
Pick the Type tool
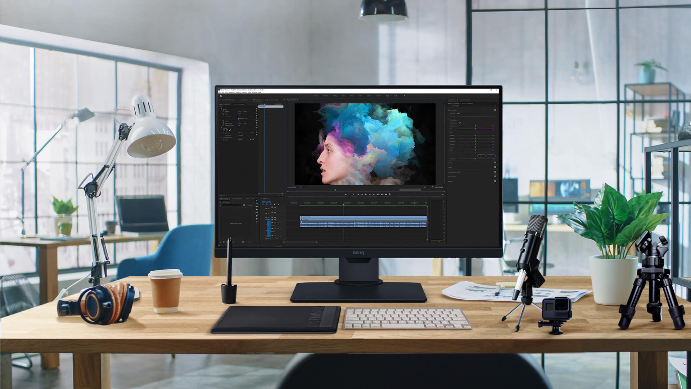(x=257, y=222)
